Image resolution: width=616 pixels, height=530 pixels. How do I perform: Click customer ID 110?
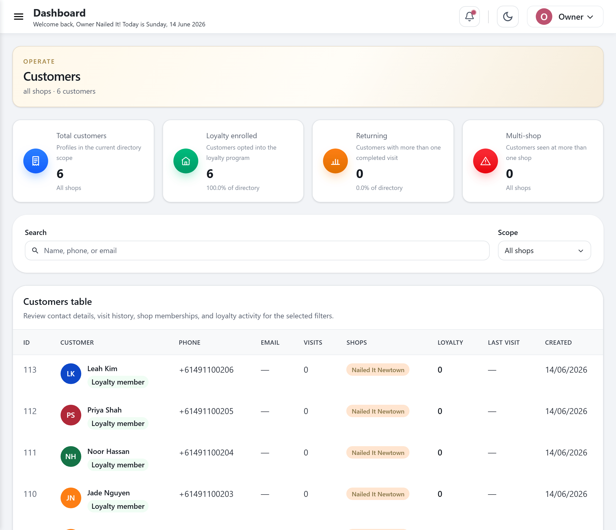click(x=30, y=494)
